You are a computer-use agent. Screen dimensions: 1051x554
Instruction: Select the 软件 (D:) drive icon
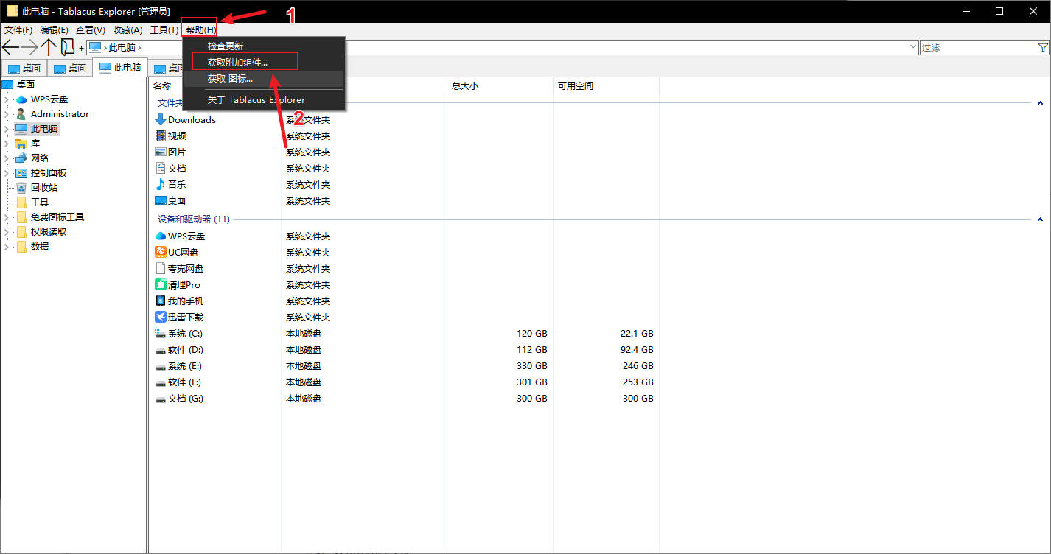[161, 349]
